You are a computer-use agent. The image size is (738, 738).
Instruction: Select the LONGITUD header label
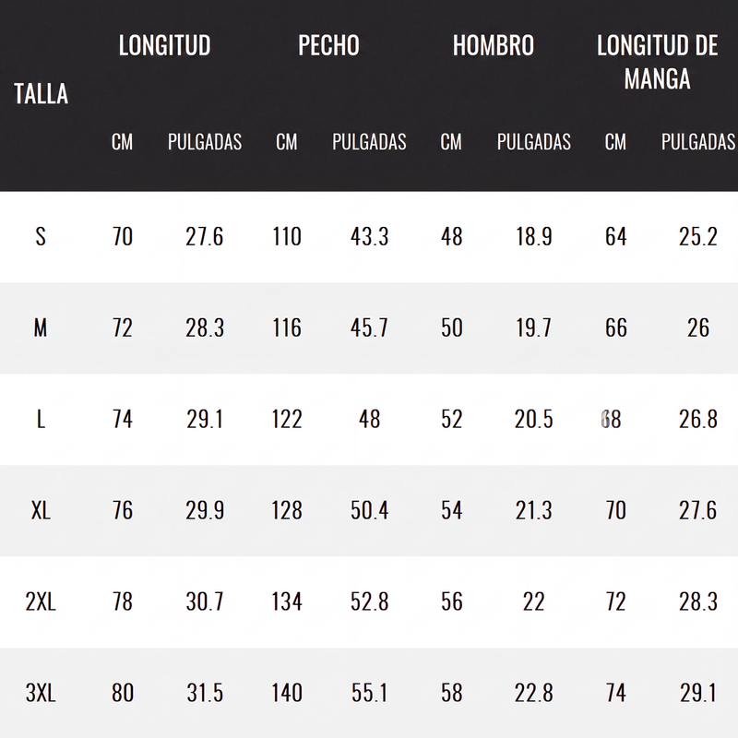click(x=165, y=45)
